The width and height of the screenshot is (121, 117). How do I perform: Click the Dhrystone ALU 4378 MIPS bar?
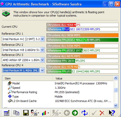coord(82,67)
